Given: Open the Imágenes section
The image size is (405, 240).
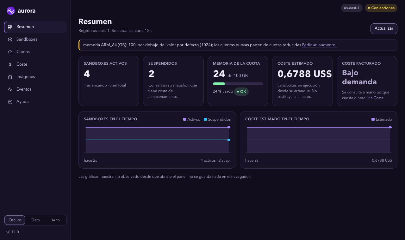Looking at the screenshot, I should click(x=35, y=77).
